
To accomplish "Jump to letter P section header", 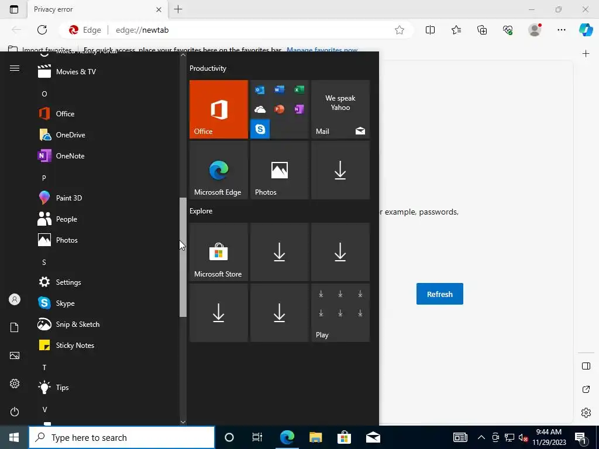I will tap(44, 178).
